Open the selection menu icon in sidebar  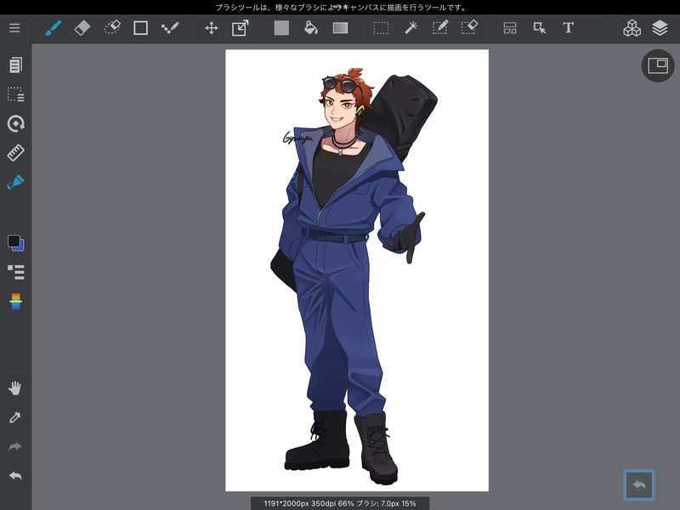(x=15, y=94)
